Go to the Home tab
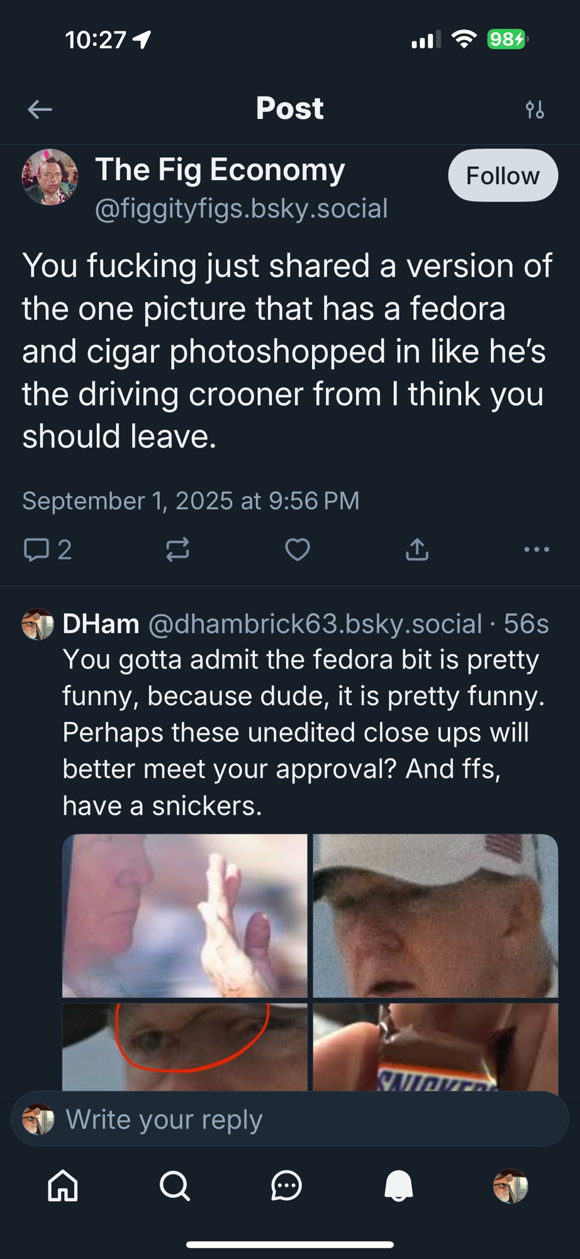 (x=63, y=1186)
